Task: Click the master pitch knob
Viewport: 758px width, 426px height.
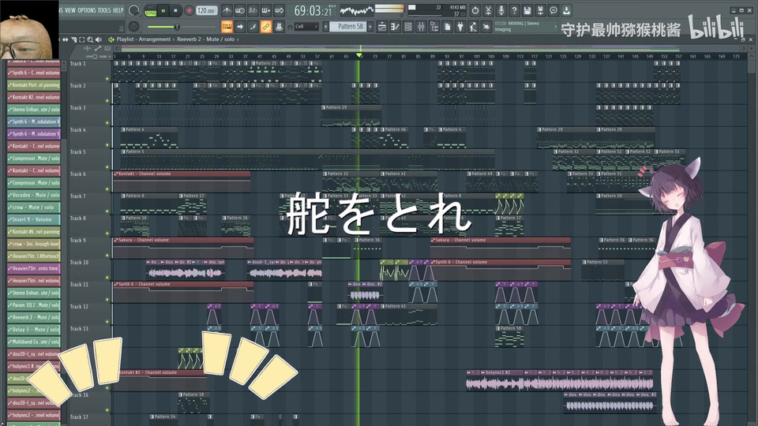Action: tap(134, 27)
